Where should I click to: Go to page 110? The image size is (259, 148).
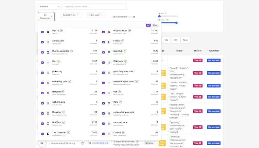click(x=175, y=40)
